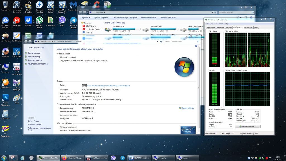This screenshot has width=286, height=161.
Task: Launch Adobe Photoshop desktop shortcut
Action: pyautogui.click(x=5, y=100)
